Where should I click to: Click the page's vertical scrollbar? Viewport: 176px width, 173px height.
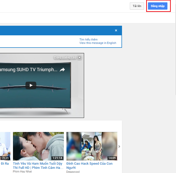click(x=175, y=78)
